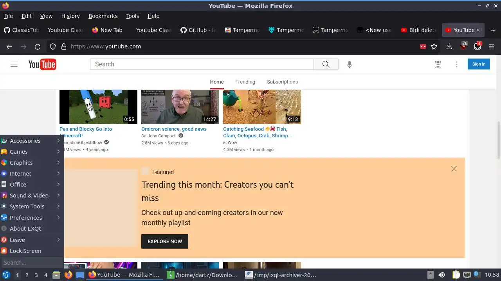Open the Dr. John Campbell channel link
The width and height of the screenshot is (501, 281).
(x=159, y=136)
